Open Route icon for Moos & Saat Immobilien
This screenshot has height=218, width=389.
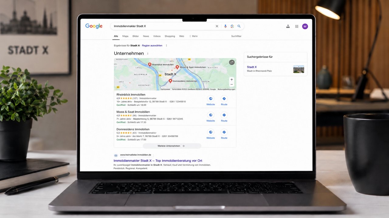click(224, 115)
